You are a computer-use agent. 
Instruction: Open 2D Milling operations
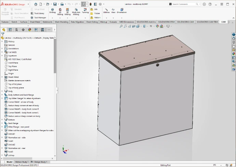60,12
